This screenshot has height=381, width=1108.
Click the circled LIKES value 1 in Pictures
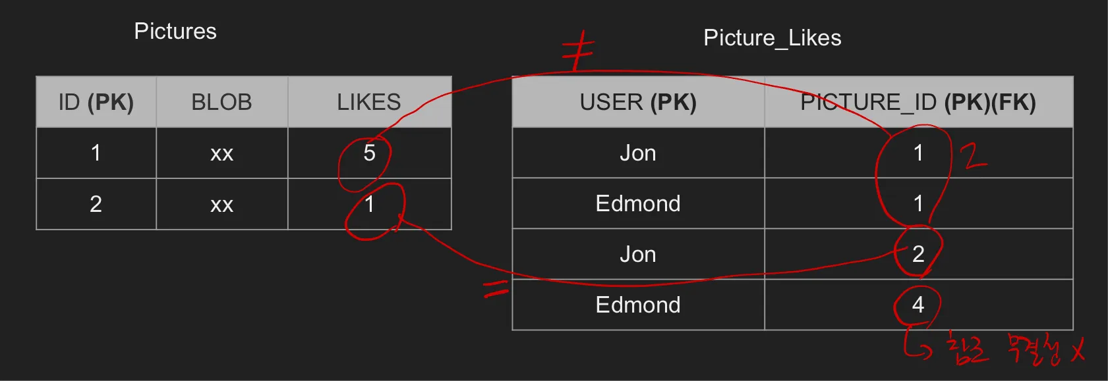tap(370, 204)
